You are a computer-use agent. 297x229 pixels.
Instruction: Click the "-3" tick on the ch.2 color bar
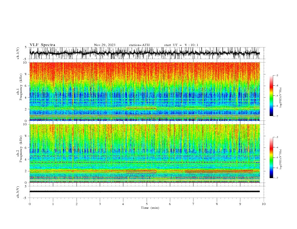click(x=276, y=137)
